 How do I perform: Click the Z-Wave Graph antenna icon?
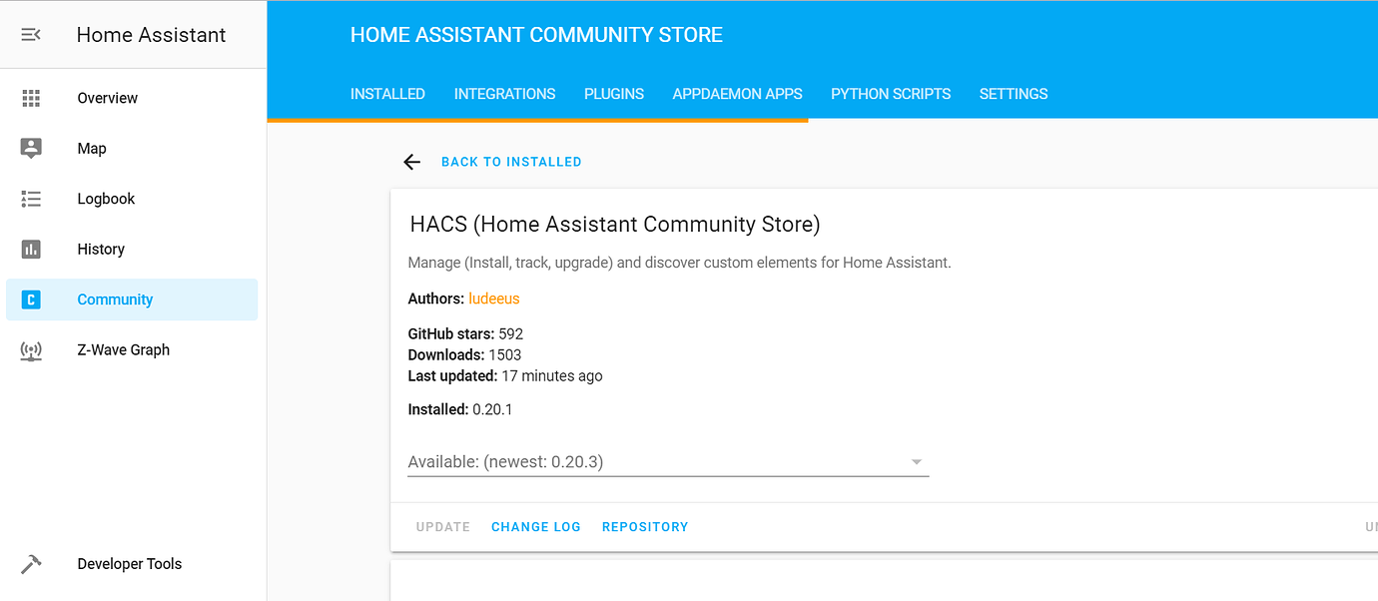[30, 349]
